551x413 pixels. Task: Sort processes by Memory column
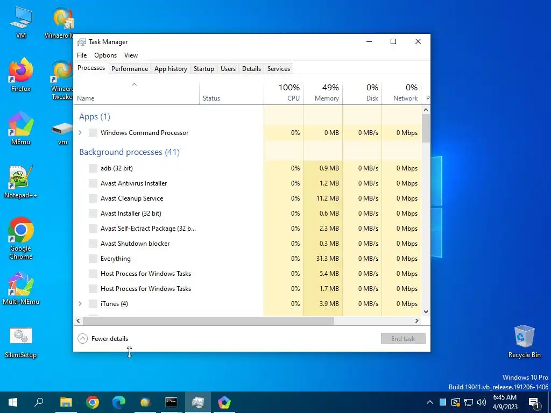(x=323, y=92)
